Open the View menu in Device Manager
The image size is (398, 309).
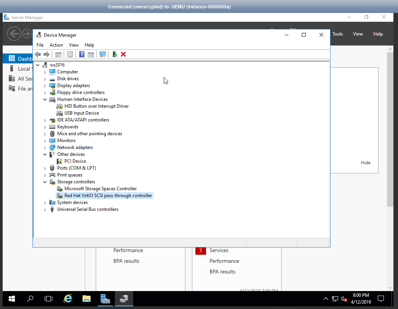[x=74, y=45]
